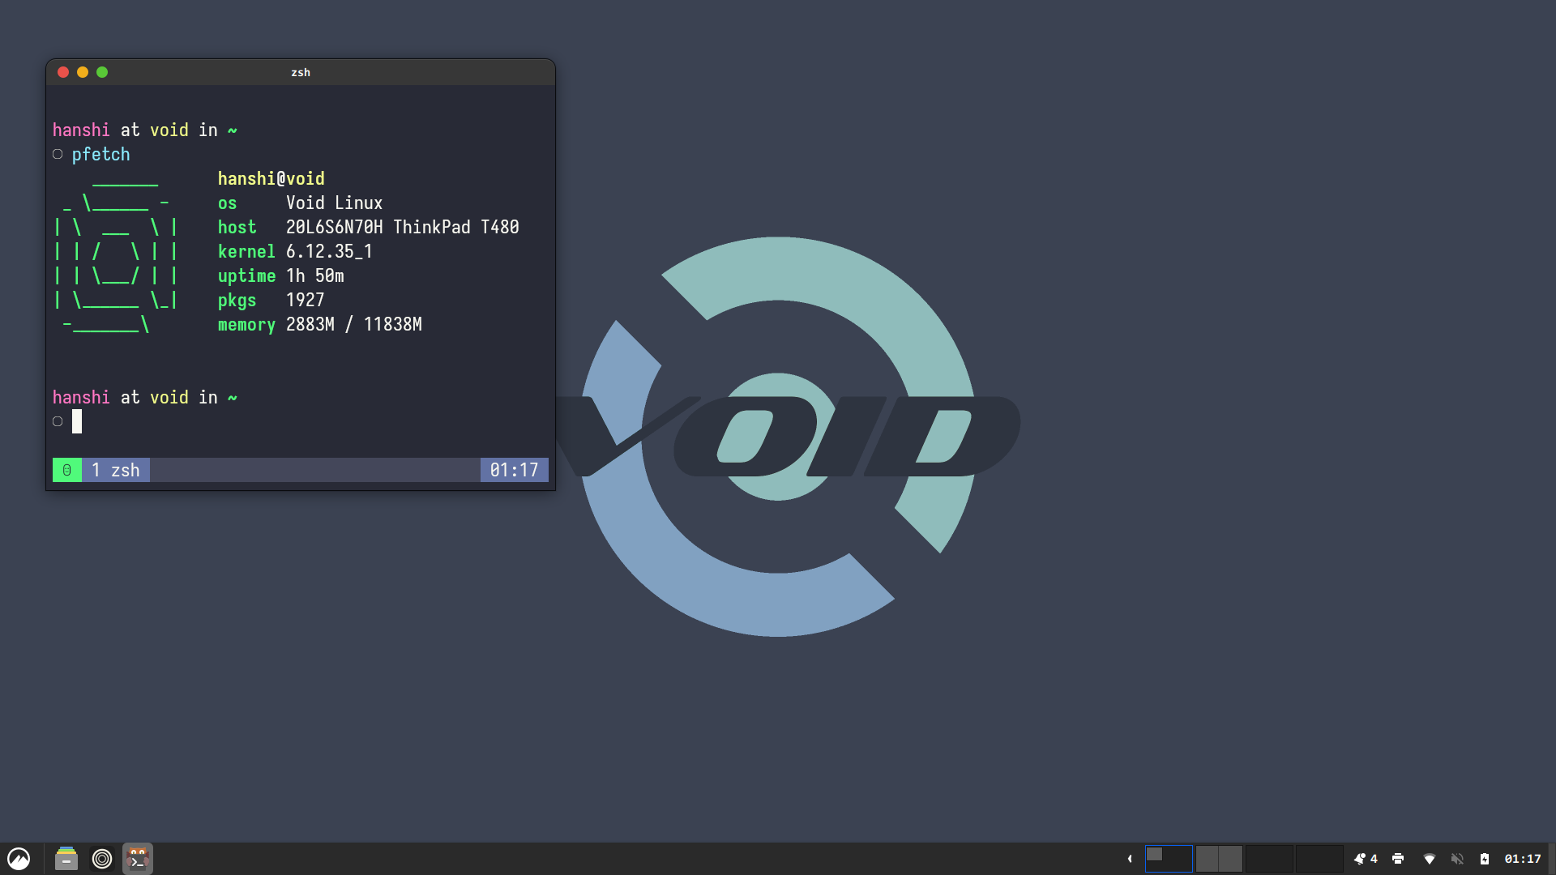This screenshot has height=875, width=1556.
Task: Switch to the third workspace
Action: [x=1269, y=859]
